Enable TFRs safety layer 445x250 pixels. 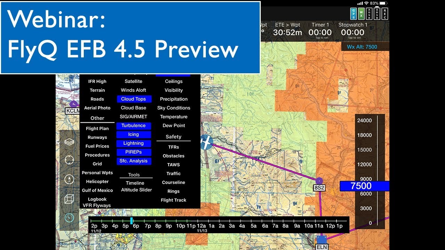click(173, 147)
